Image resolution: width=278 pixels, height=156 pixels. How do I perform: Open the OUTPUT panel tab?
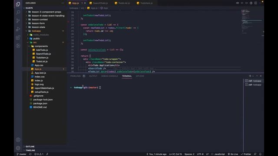tap(93, 76)
